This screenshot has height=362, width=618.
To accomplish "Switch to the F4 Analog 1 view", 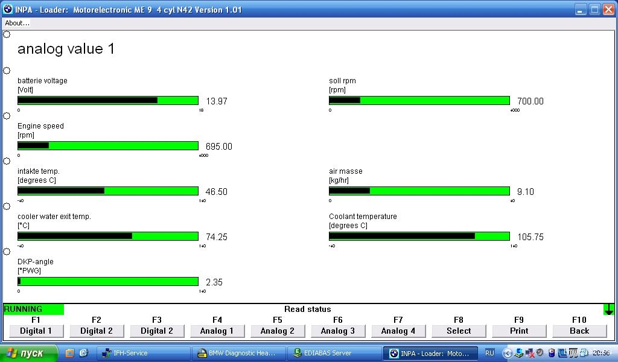I will coord(217,331).
